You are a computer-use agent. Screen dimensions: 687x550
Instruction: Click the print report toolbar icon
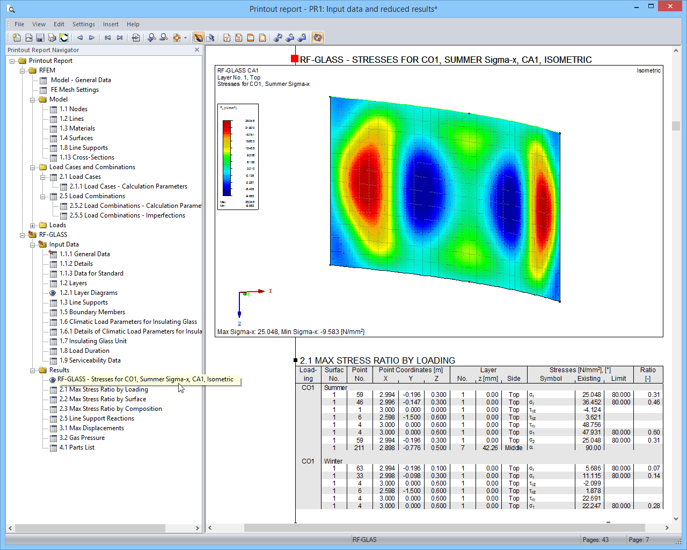(52, 38)
